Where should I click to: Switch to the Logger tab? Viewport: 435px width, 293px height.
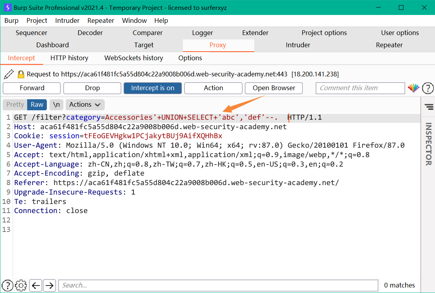pos(202,33)
